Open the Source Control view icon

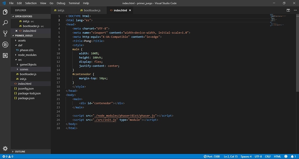point(6,34)
